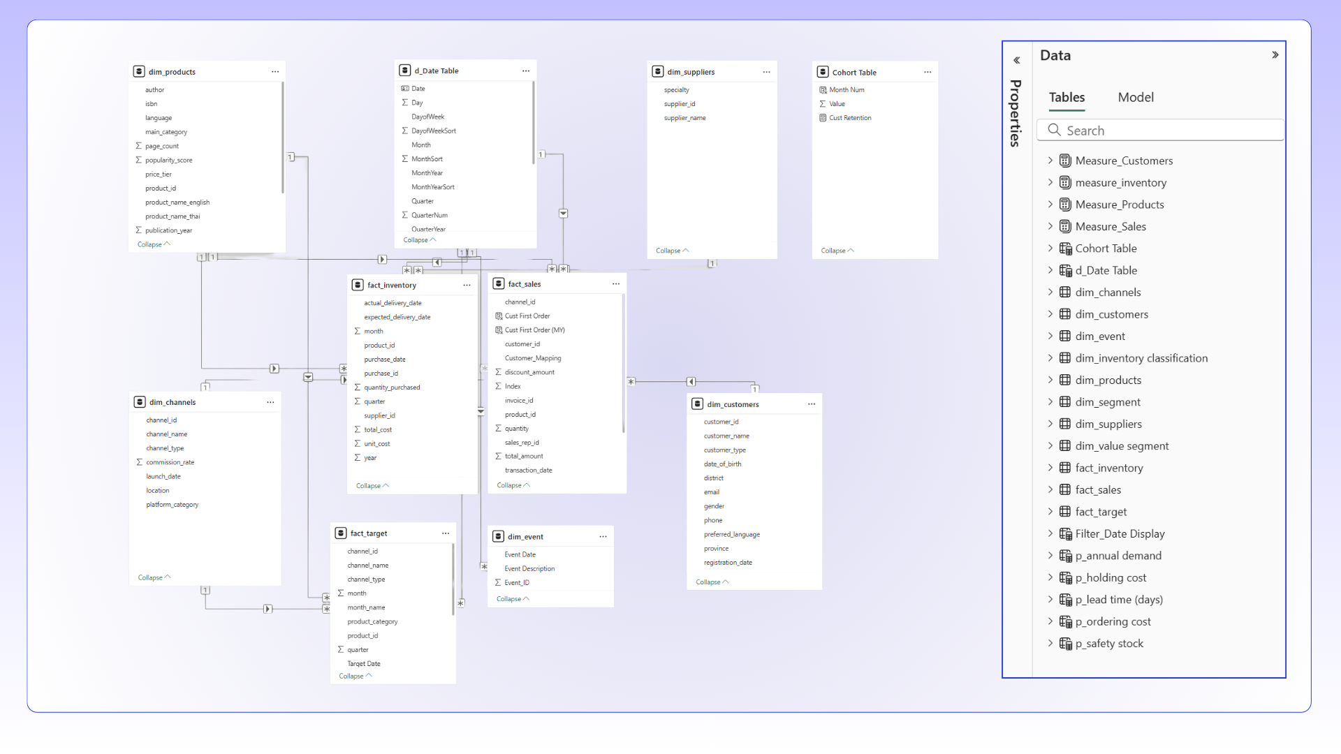Open d_Date Table more options ellipsis

pyautogui.click(x=526, y=71)
